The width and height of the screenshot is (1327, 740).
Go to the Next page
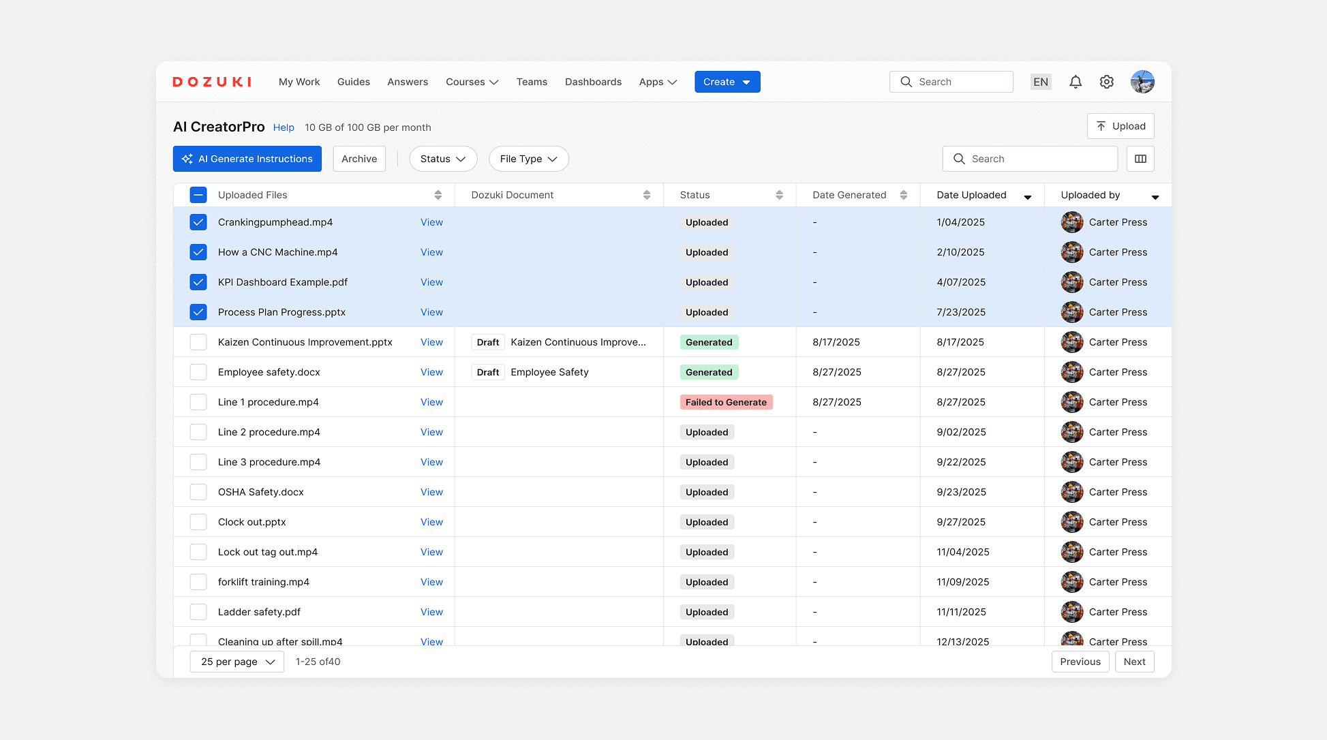pos(1135,662)
